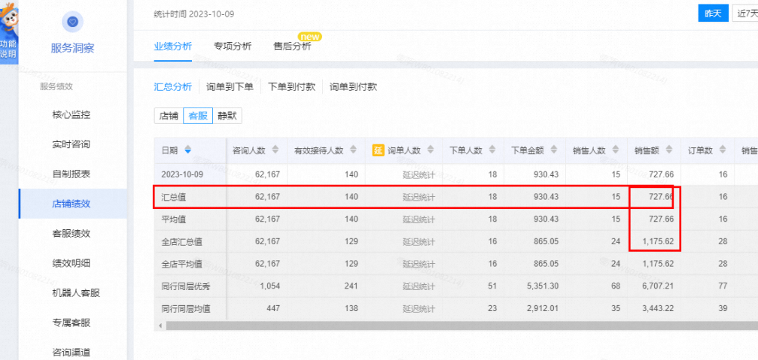
Task: Select 询单到下单 sub-tab
Action: click(230, 87)
